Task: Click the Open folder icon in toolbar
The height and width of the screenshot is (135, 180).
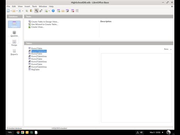Action: (x=14, y=11)
